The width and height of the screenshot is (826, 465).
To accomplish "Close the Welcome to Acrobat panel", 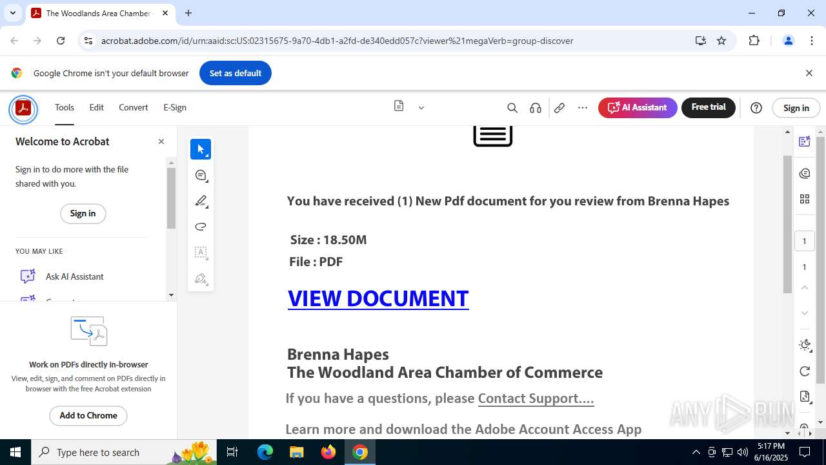I will pyautogui.click(x=161, y=141).
